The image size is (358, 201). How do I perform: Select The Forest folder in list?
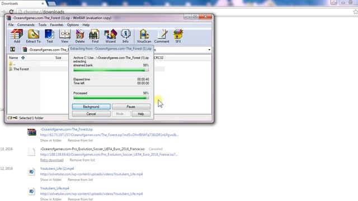(x=18, y=69)
